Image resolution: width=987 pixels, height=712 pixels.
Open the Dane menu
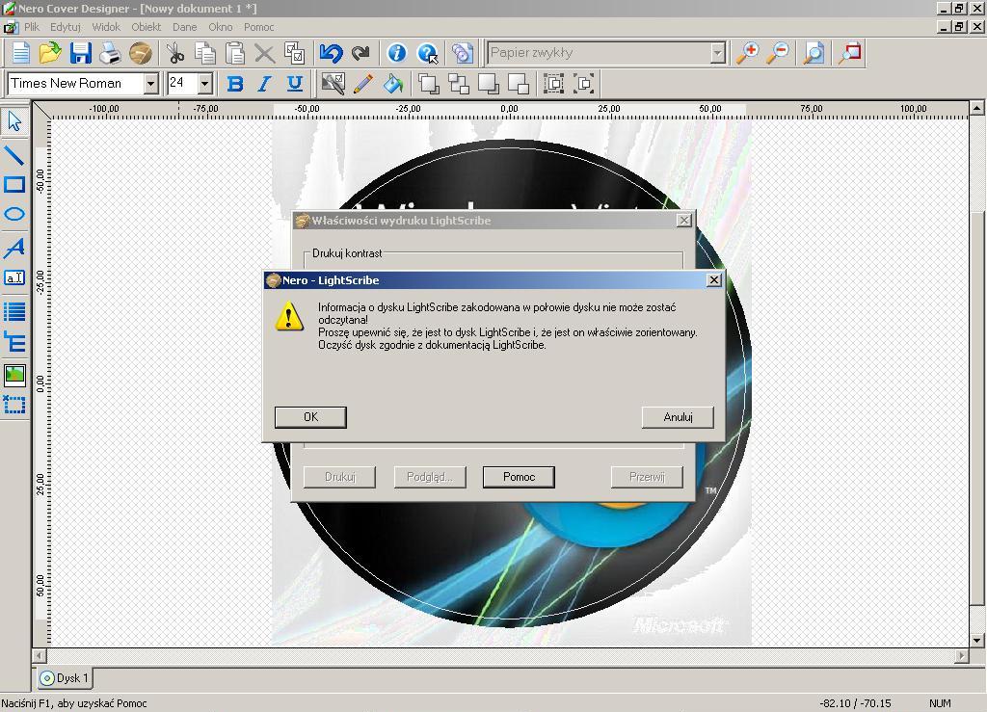184,27
